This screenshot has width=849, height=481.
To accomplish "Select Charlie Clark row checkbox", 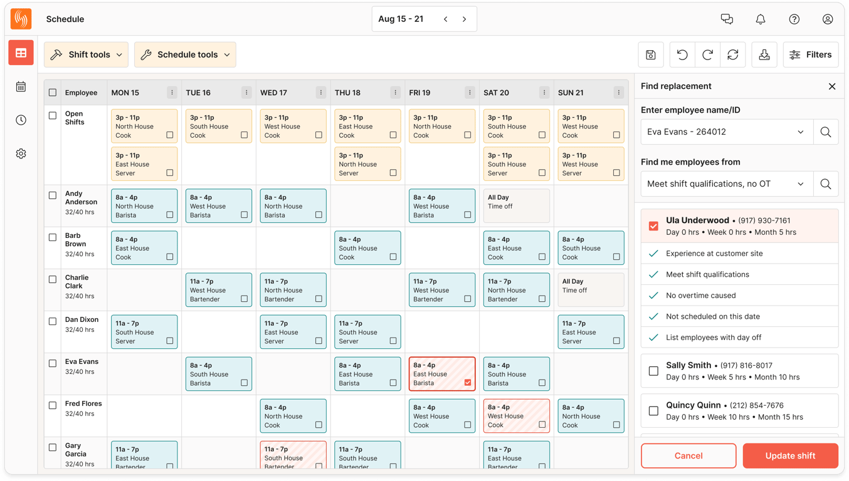I will [x=53, y=279].
